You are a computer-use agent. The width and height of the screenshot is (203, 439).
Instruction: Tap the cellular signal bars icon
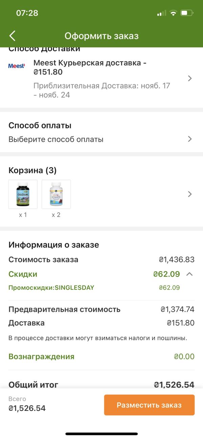coord(161,13)
